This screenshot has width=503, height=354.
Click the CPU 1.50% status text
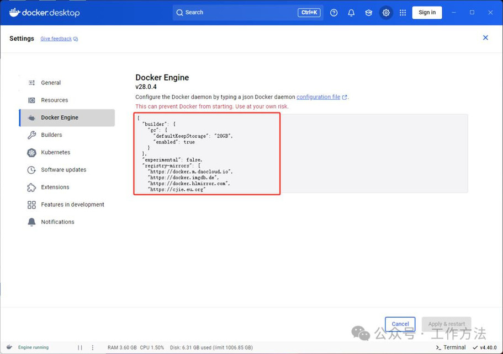pyautogui.click(x=152, y=347)
